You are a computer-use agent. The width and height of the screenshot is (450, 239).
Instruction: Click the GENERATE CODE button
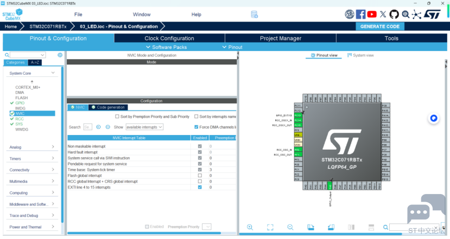coord(380,27)
